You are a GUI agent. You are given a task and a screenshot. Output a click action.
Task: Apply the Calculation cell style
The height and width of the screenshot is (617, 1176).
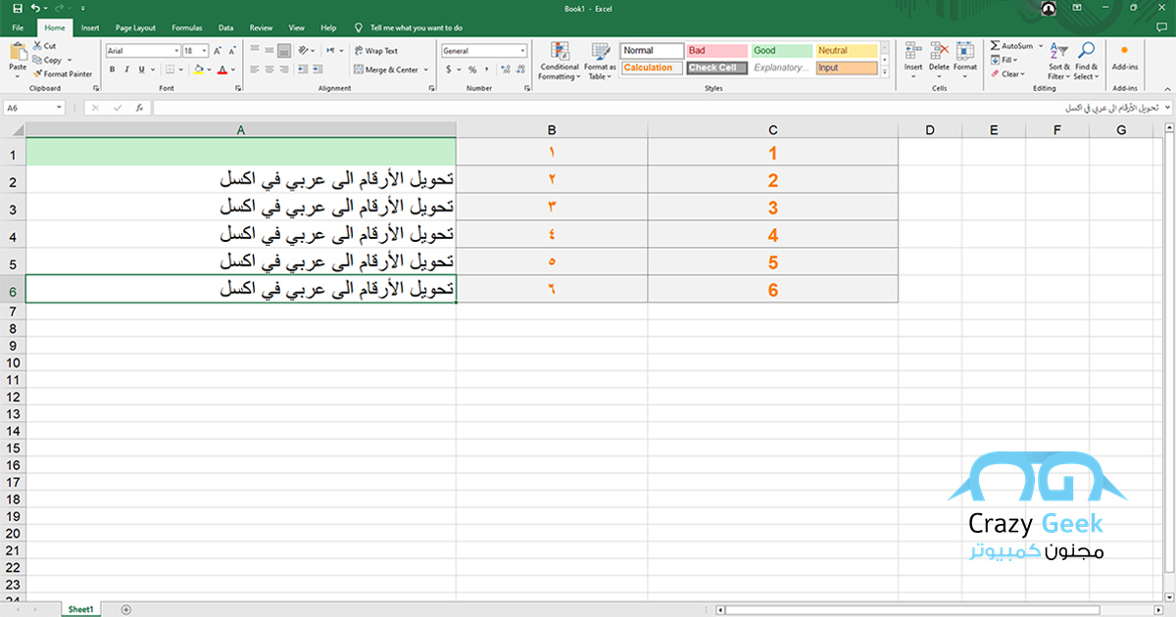pos(652,69)
